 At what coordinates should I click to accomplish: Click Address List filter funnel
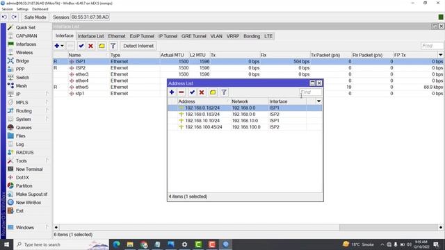[x=224, y=92]
